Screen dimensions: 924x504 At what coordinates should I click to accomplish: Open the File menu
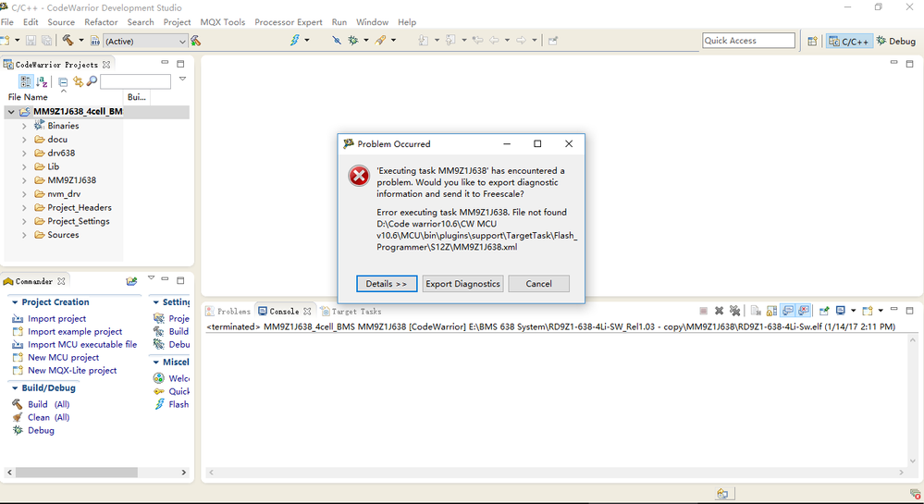coord(7,22)
